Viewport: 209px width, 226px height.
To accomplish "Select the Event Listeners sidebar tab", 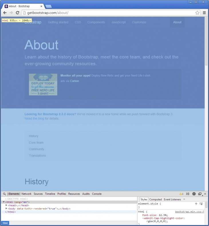I will pyautogui.click(x=172, y=199).
